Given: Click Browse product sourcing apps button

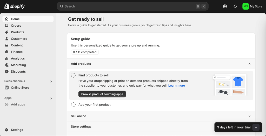Looking at the screenshot, I should pyautogui.click(x=102, y=94).
